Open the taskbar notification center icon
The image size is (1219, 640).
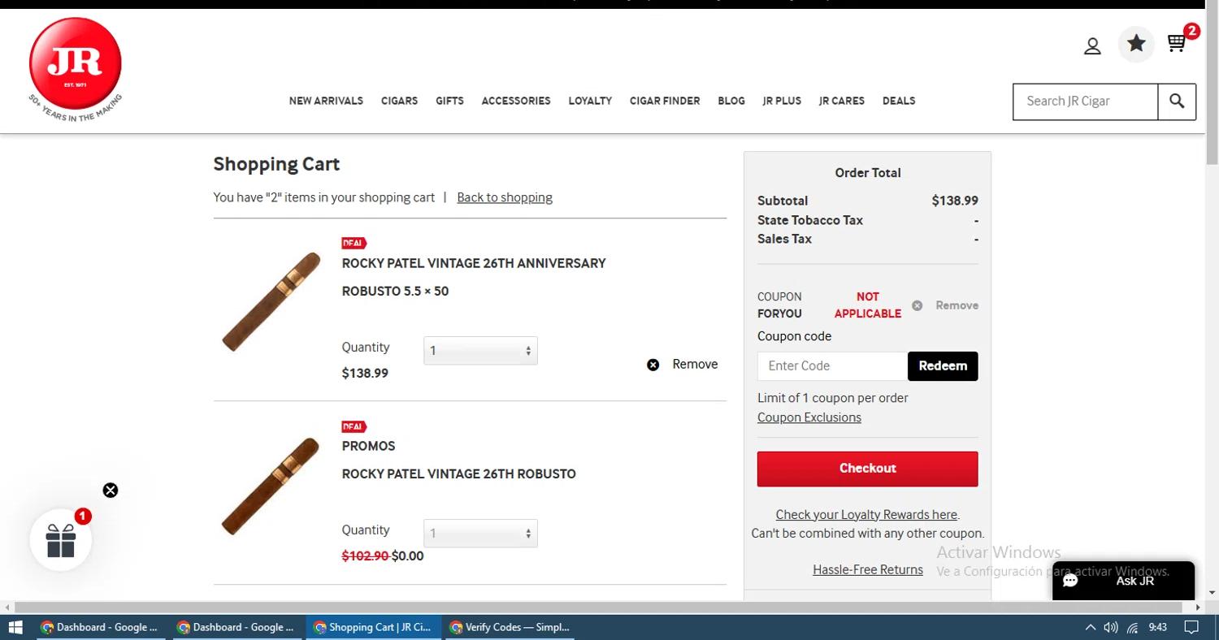pos(1191,627)
